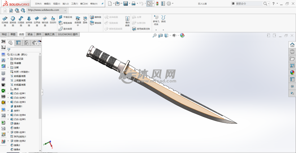Click the 缝合曲面 knit surface icon

click(x=127, y=21)
